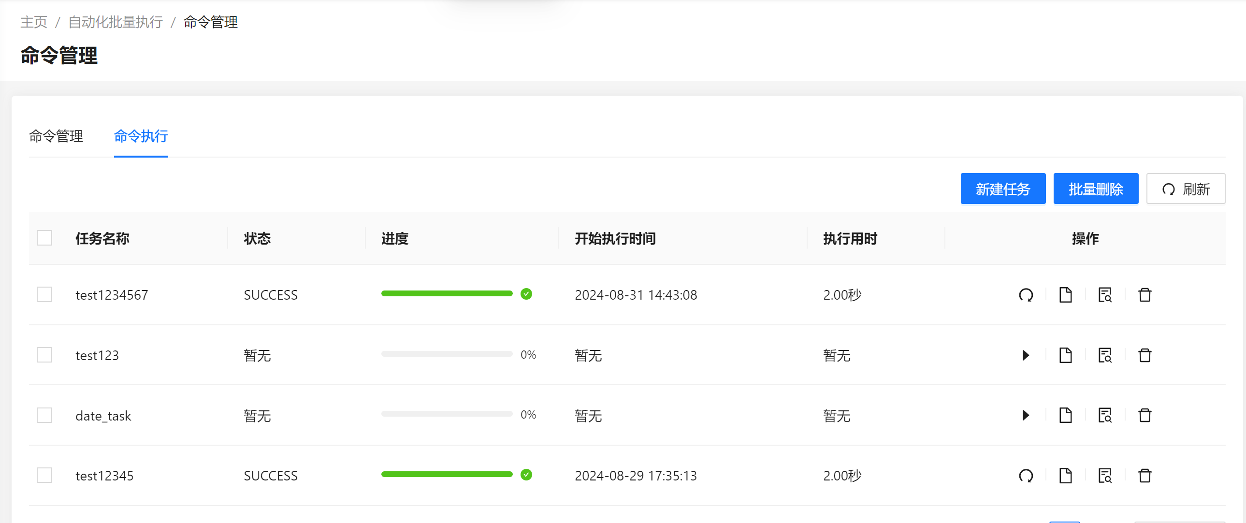The image size is (1246, 523).
Task: Delete the test1234567 task with trash icon
Action: pyautogui.click(x=1145, y=295)
